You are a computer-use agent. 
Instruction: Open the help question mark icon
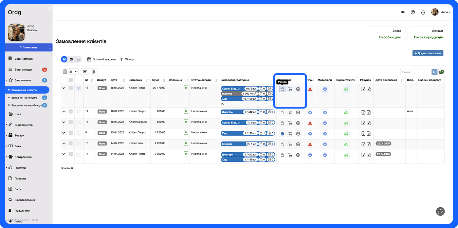413,12
